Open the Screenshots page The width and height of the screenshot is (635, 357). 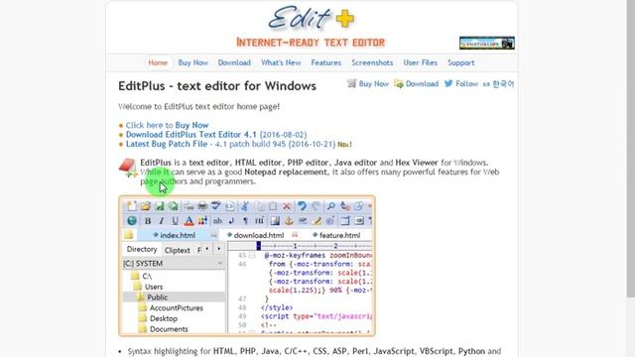372,62
